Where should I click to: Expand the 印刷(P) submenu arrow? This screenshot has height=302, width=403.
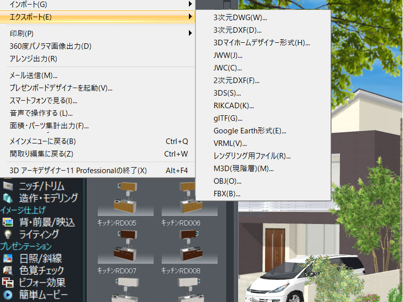(190, 33)
